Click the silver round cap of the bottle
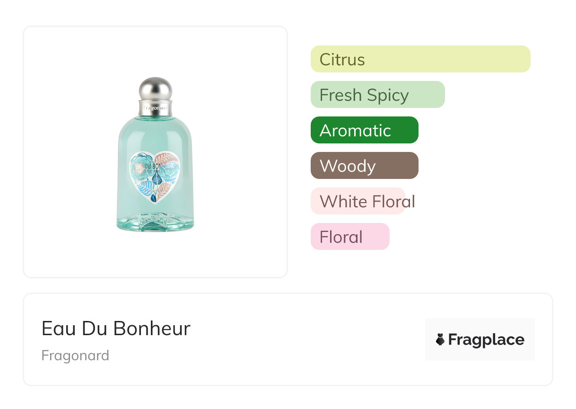The height and width of the screenshot is (409, 576). pyautogui.click(x=155, y=89)
